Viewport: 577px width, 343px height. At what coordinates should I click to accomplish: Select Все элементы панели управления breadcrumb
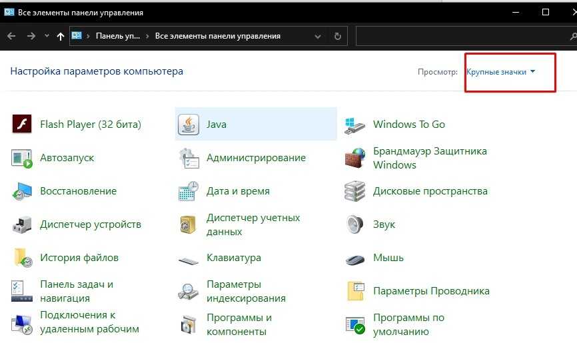(217, 36)
